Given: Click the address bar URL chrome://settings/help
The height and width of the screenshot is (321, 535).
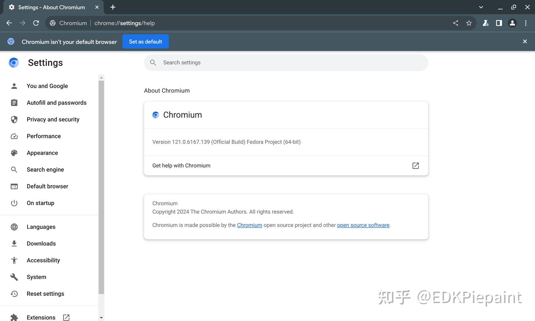Looking at the screenshot, I should pos(124,23).
